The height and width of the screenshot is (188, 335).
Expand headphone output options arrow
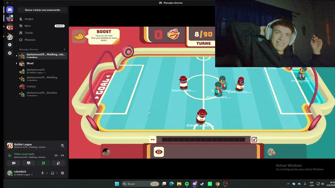point(57,173)
